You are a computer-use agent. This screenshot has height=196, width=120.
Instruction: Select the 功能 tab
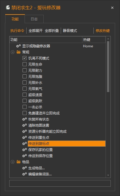pos(15,19)
